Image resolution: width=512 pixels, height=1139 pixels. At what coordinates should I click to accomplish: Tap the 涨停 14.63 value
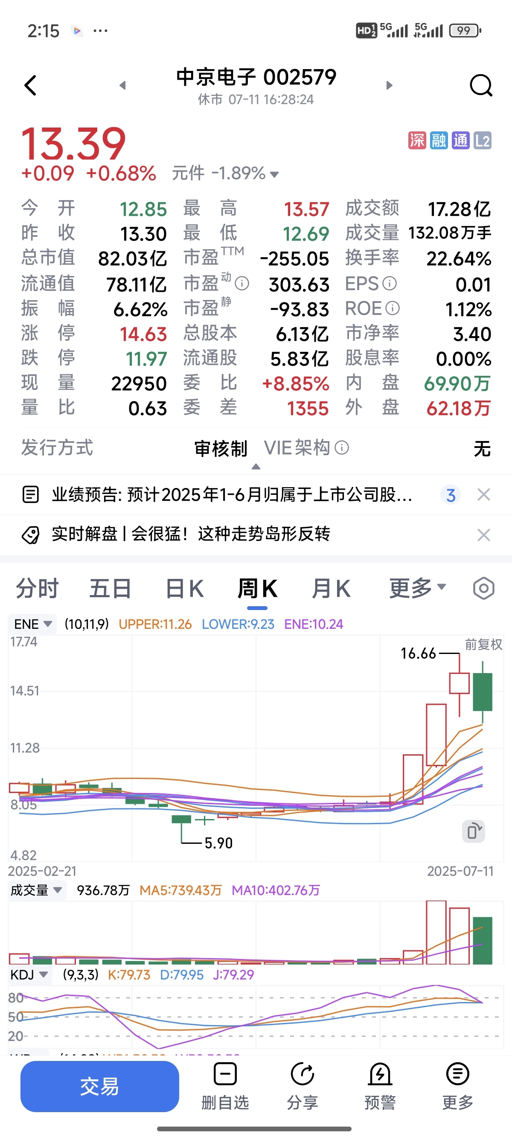[x=143, y=334]
